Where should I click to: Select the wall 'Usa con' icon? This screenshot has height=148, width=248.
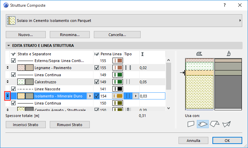pos(191,124)
